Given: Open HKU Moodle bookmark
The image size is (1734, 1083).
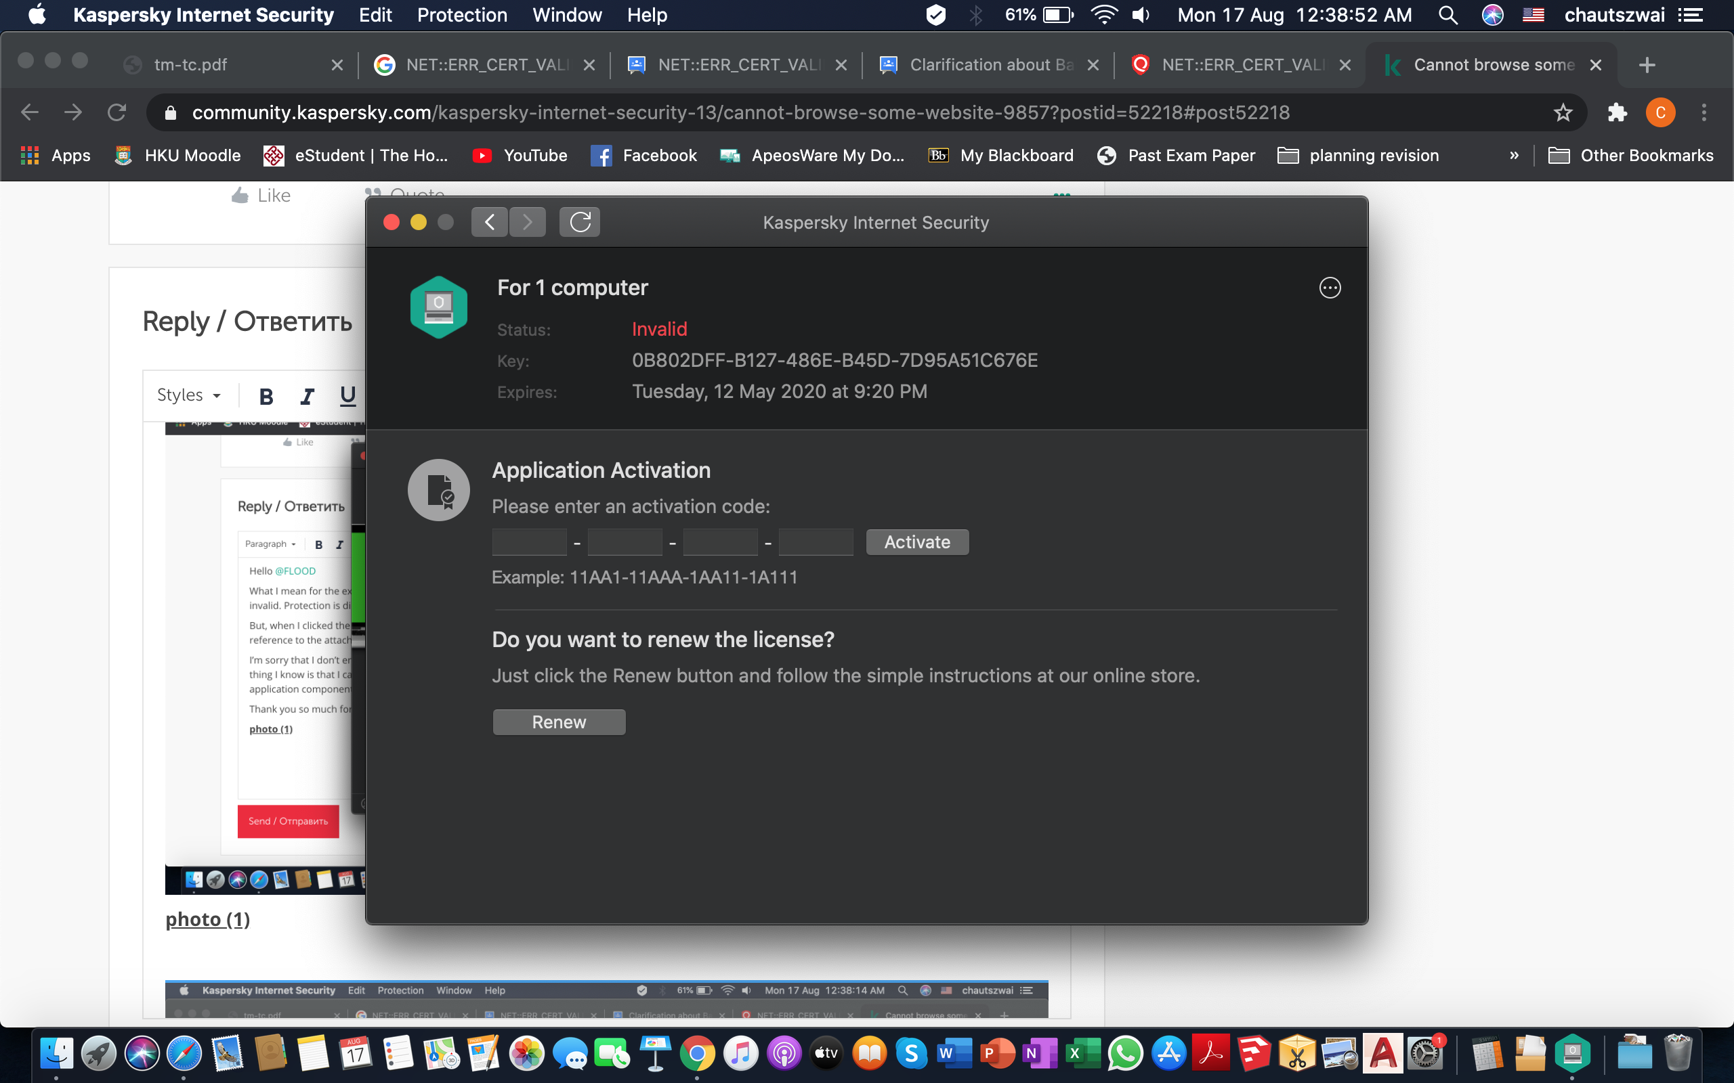Looking at the screenshot, I should (177, 156).
